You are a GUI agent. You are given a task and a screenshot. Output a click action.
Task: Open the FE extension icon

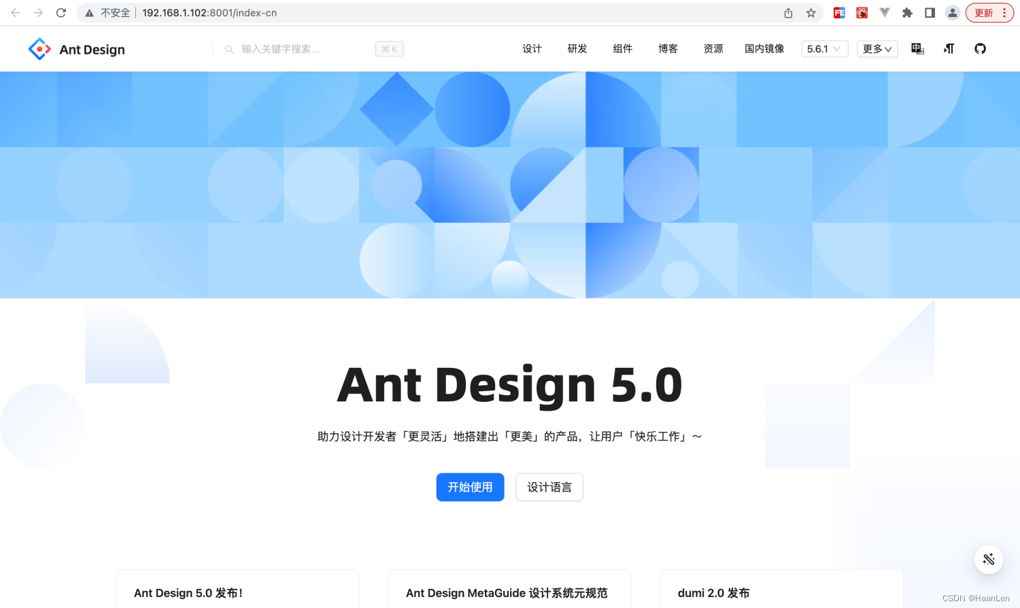(839, 13)
